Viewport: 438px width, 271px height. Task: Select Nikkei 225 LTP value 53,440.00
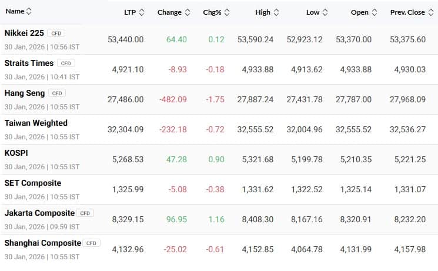(x=126, y=39)
